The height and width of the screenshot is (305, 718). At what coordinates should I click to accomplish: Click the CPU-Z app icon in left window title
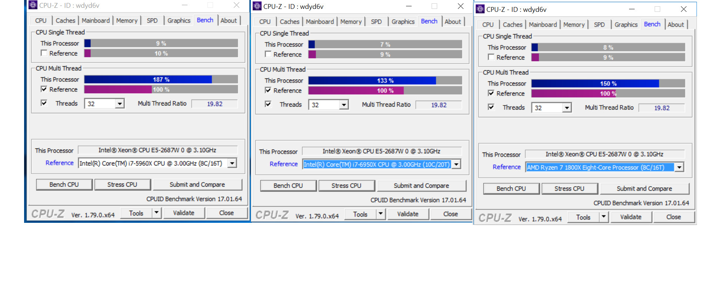(33, 5)
